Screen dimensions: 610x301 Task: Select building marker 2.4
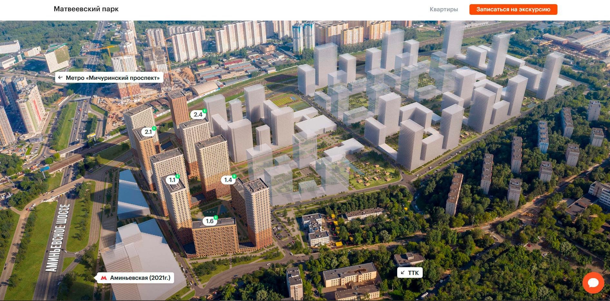[198, 114]
